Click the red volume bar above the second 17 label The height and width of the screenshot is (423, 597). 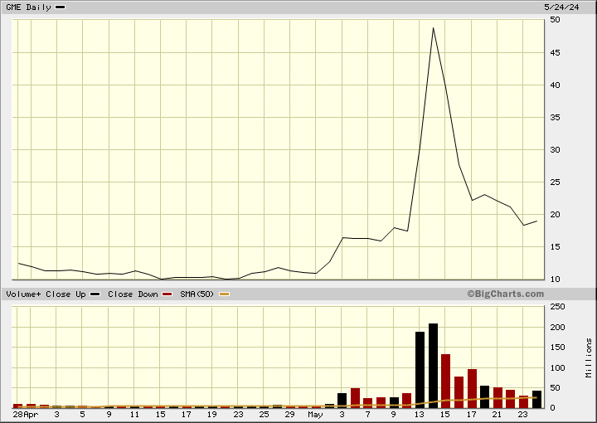tap(472, 388)
